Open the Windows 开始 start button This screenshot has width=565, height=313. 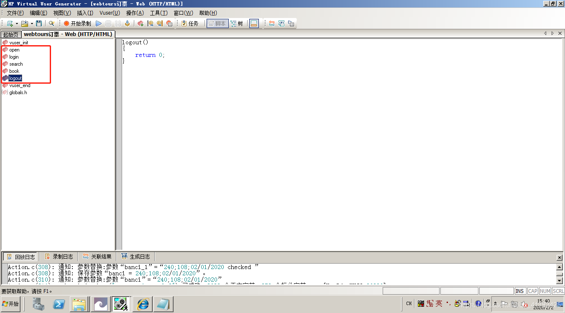10,304
